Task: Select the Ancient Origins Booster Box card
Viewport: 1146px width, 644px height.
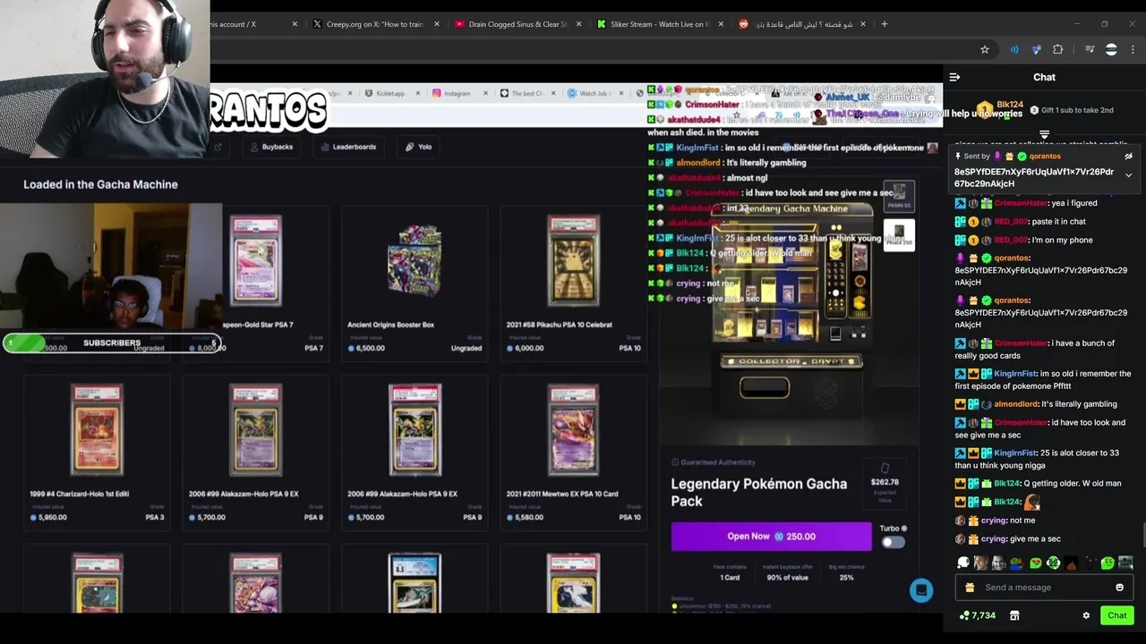Action: tap(415, 284)
